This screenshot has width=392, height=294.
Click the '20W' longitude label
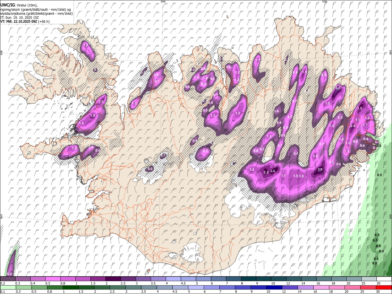[x=163, y=2]
